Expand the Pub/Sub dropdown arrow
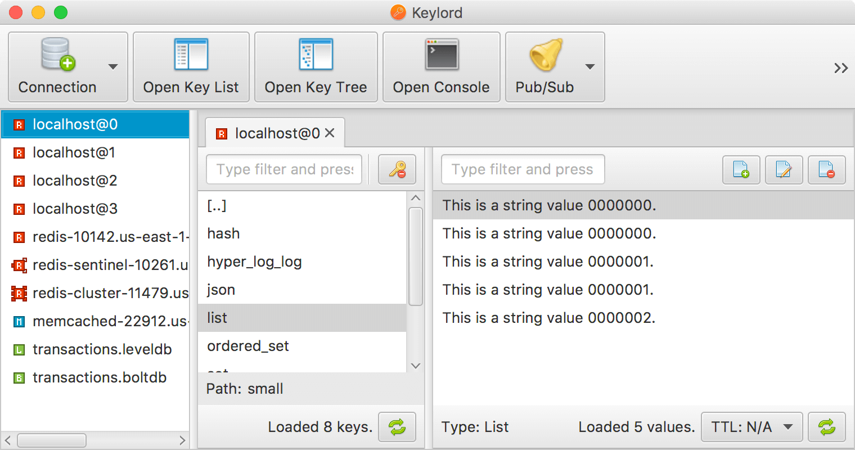 pos(590,67)
